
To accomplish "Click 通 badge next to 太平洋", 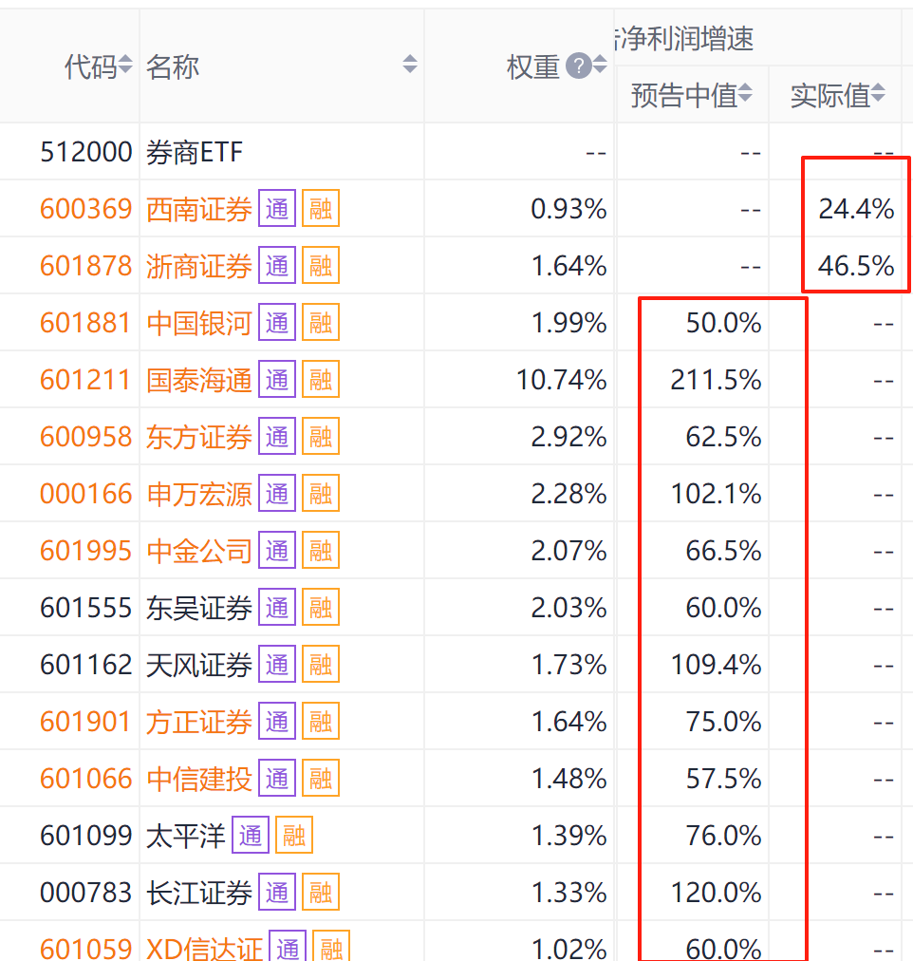I will (x=251, y=836).
